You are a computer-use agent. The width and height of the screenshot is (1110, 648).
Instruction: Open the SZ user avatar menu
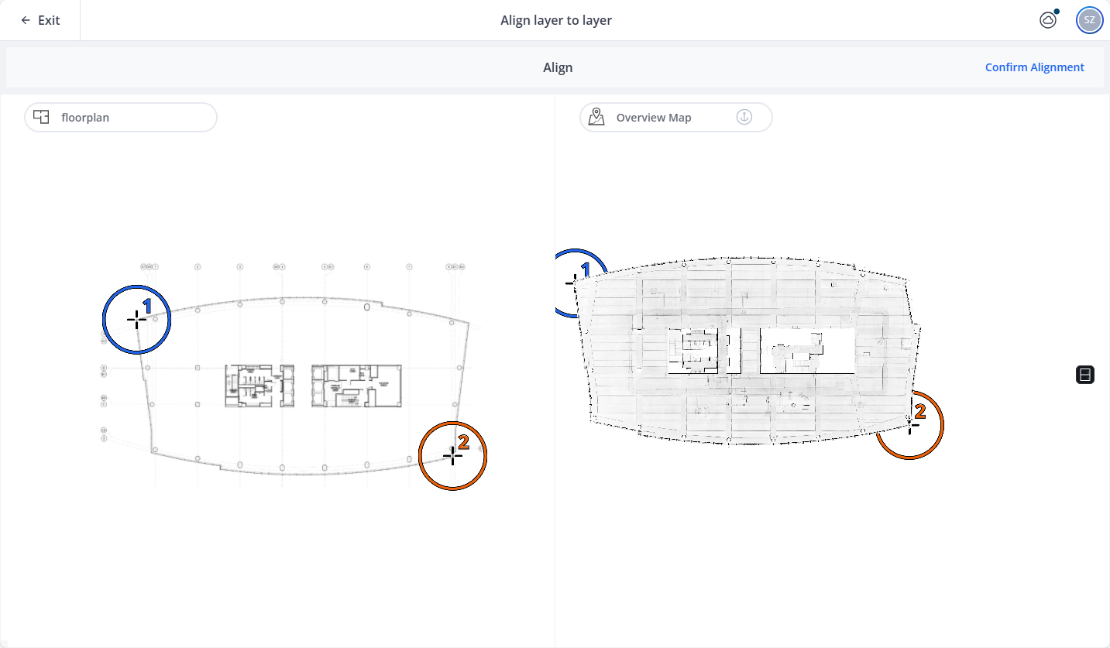tap(1089, 20)
